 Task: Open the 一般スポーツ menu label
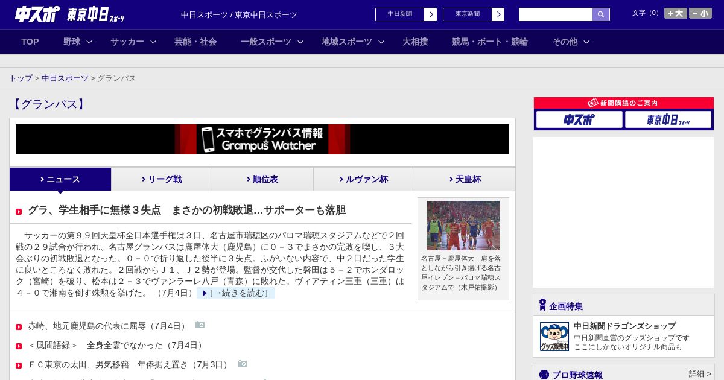[266, 42]
